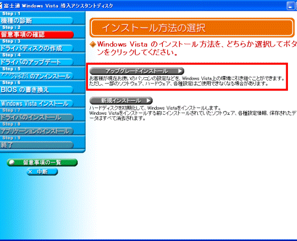297x241 pixels.
Task: Click the red Windows Vista instruction text
Action: (x=197, y=48)
